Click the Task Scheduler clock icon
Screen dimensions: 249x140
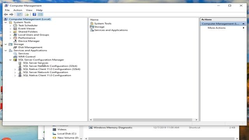click(x=15, y=25)
